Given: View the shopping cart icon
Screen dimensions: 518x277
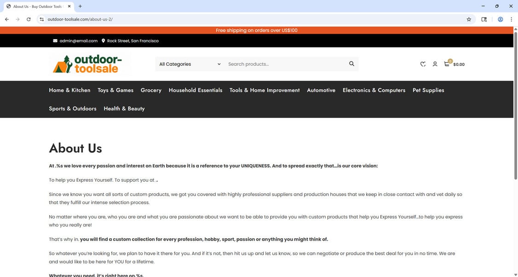Looking at the screenshot, I should 446,64.
